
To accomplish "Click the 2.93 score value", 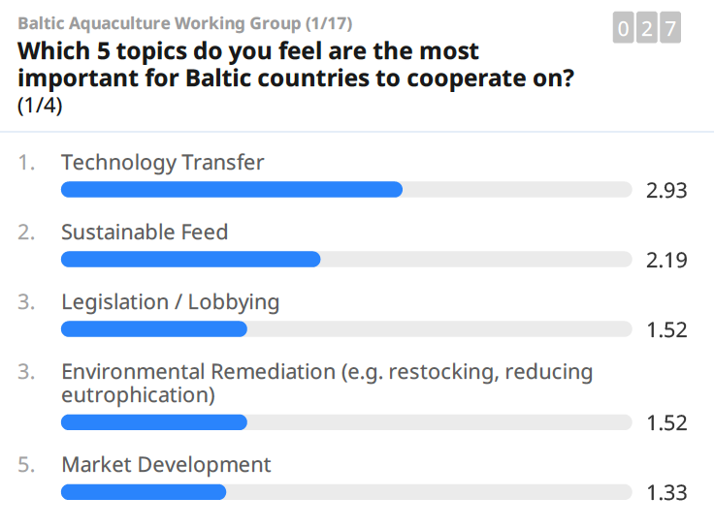I will point(666,190).
